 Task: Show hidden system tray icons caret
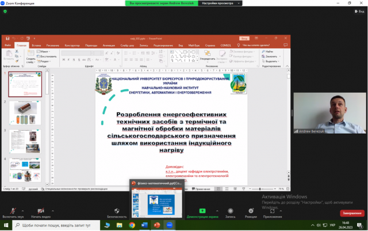[312, 225]
